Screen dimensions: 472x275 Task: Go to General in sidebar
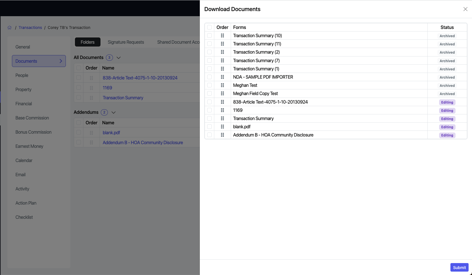click(x=23, y=47)
